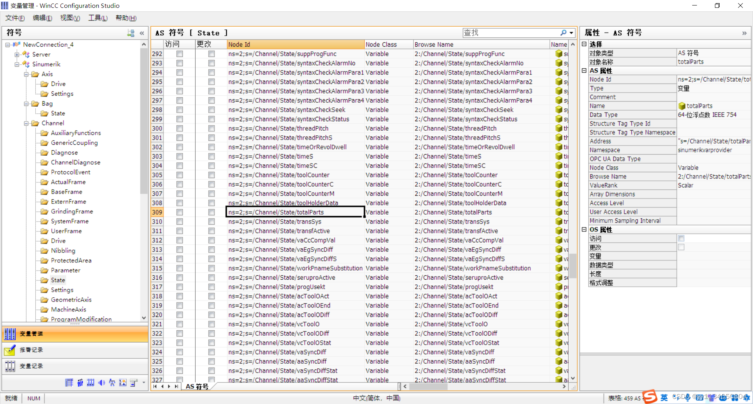The width and height of the screenshot is (753, 404).
Task: Open the 编辑(E) menu
Action: [x=42, y=18]
